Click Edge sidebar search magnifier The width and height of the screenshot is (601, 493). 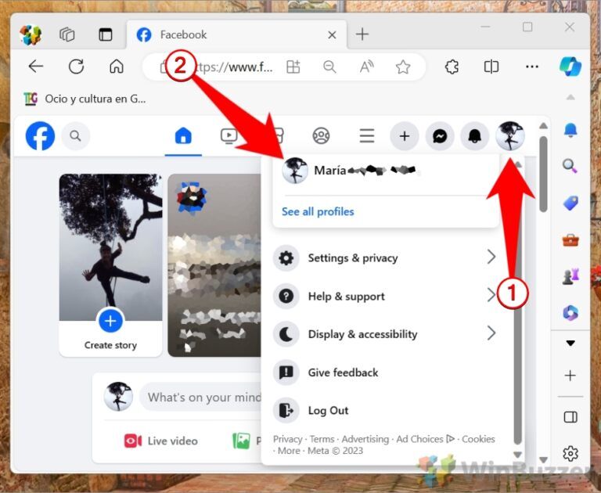[570, 167]
